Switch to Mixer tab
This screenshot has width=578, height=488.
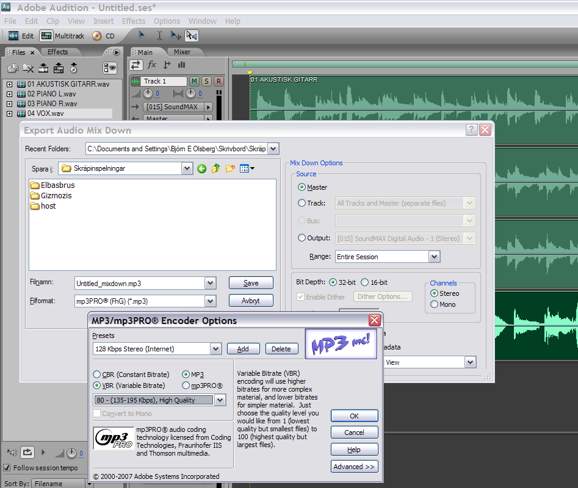(182, 52)
